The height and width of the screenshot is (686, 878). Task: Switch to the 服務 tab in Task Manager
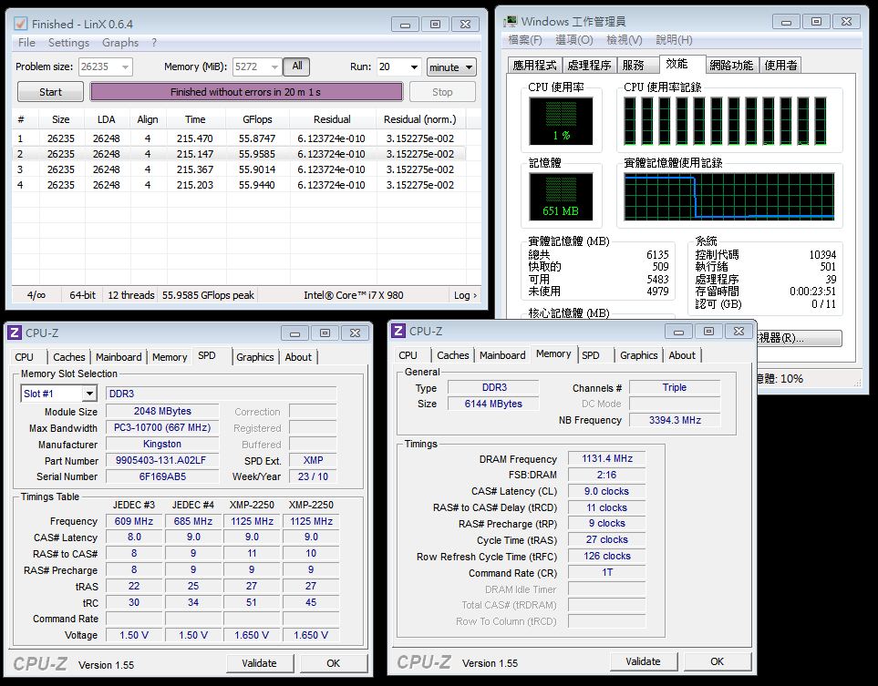tap(638, 65)
